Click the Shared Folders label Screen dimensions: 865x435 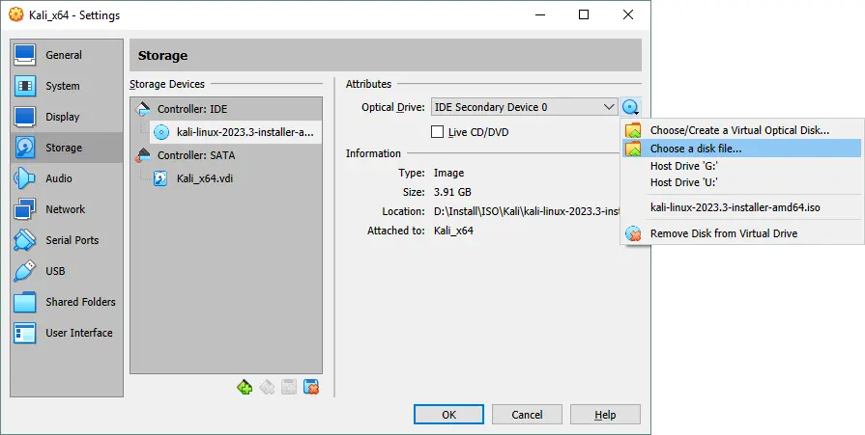(80, 302)
